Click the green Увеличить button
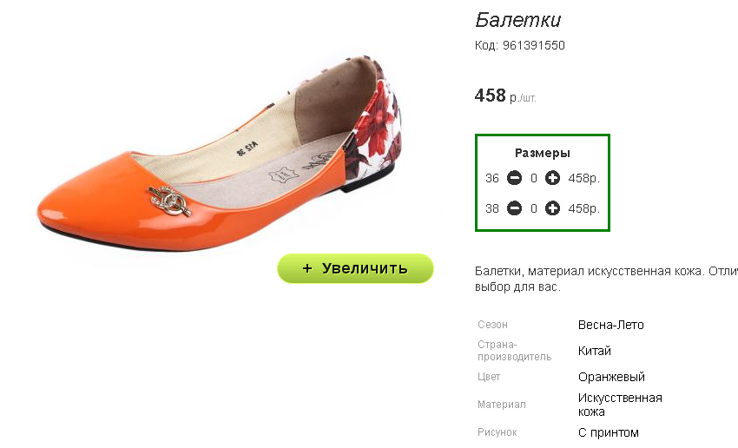 (x=355, y=268)
